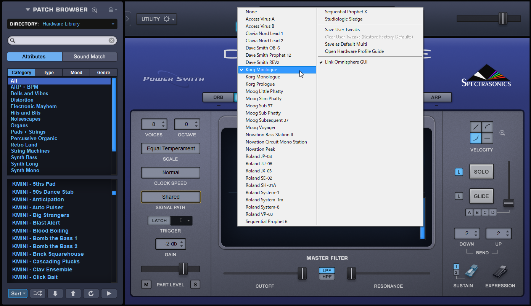Click Save User Tweaks menu item
The width and height of the screenshot is (531, 306).
pos(370,30)
